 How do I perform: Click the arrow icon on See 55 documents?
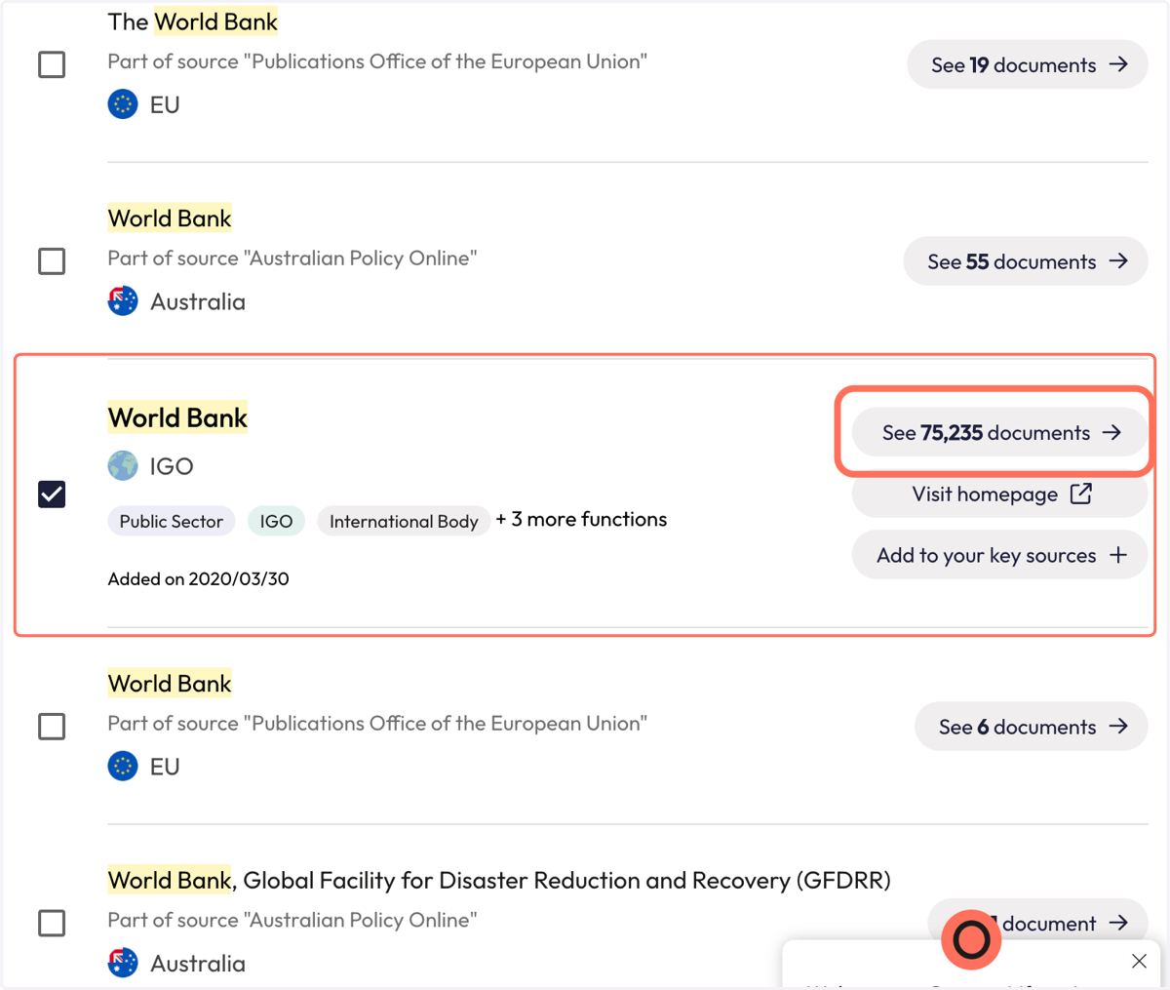(1118, 261)
